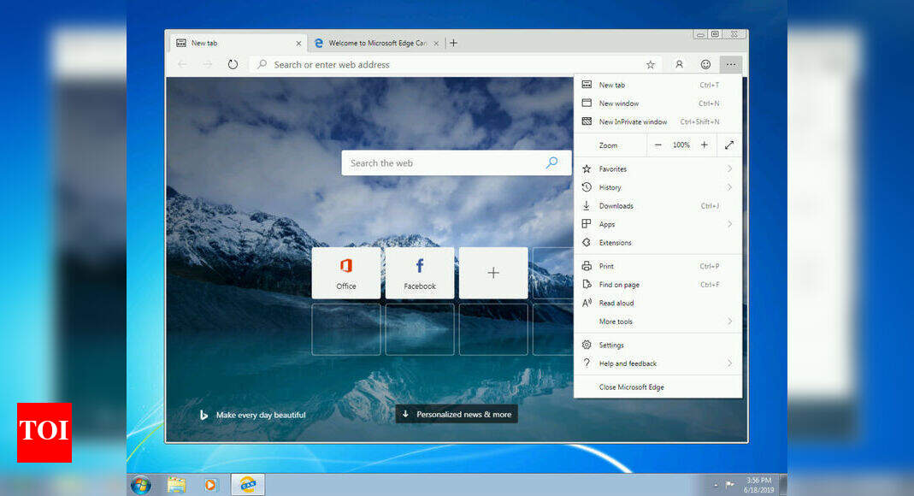This screenshot has height=496, width=914.
Task: Click the Search or enter web address field
Action: point(445,64)
